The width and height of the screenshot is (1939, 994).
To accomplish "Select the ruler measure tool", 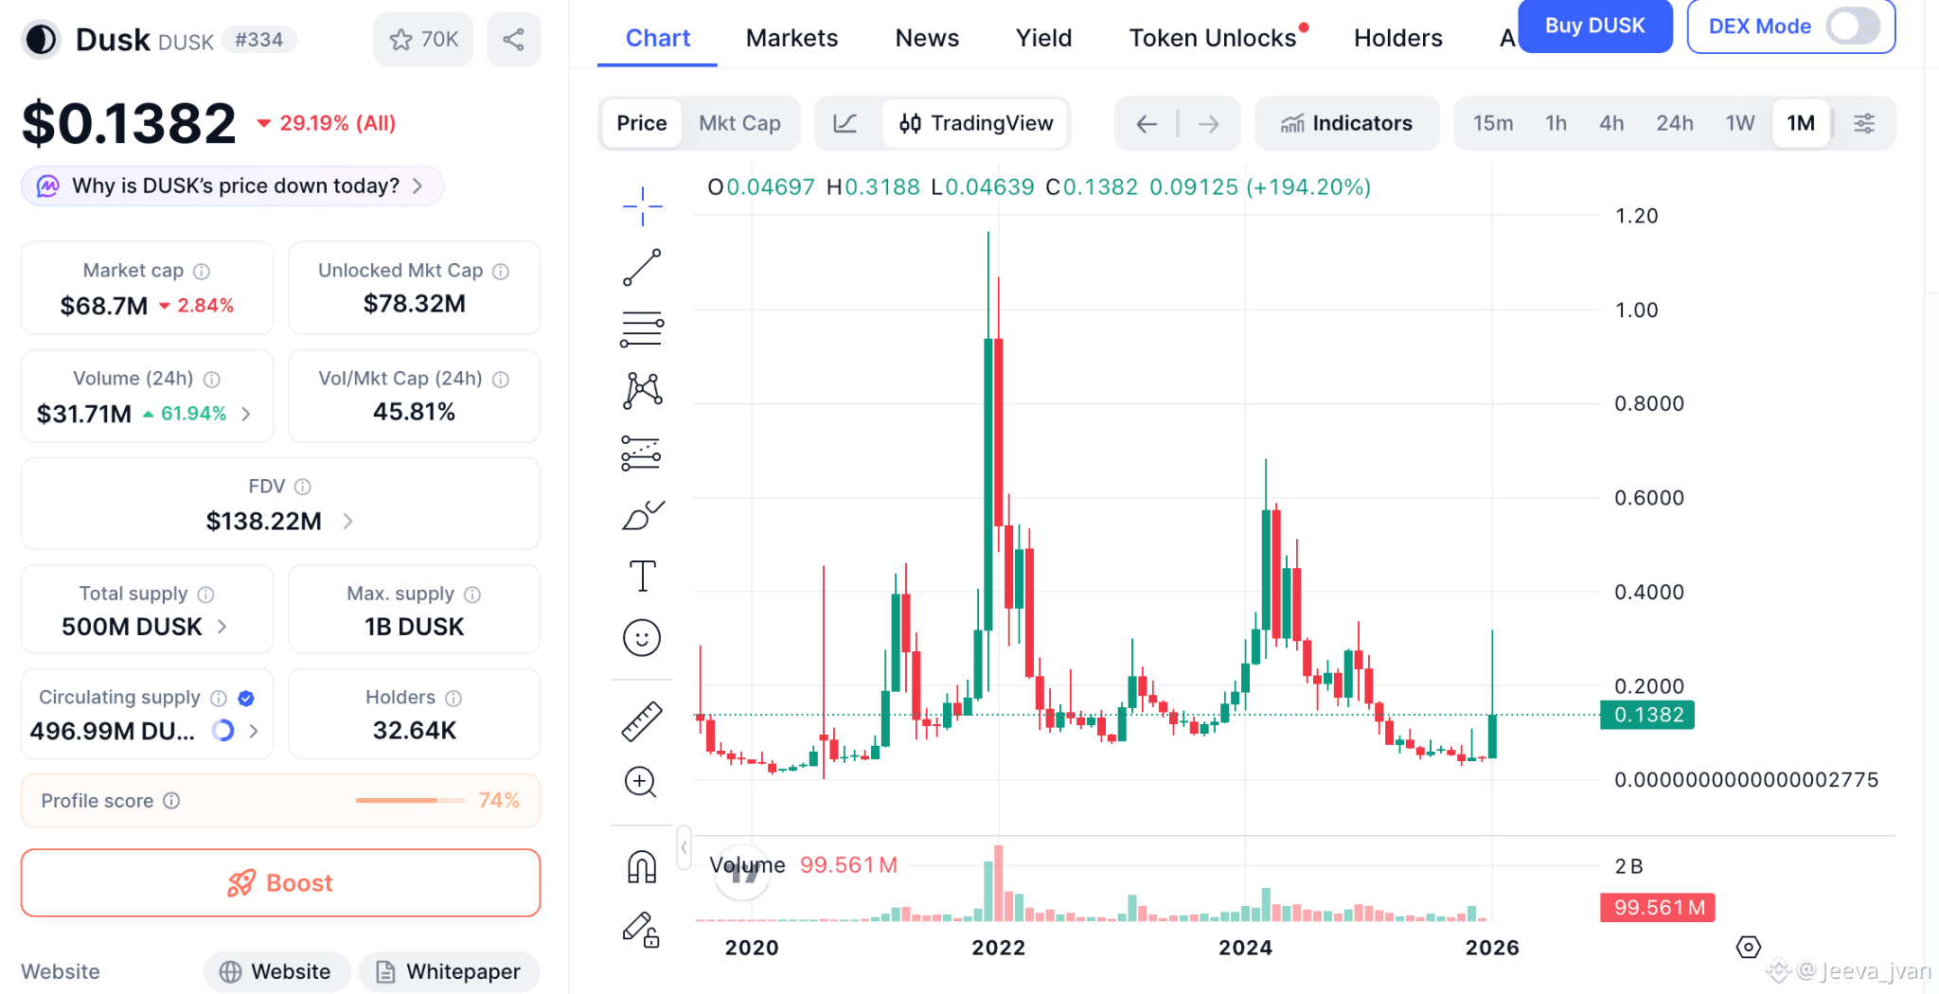I will [x=642, y=721].
